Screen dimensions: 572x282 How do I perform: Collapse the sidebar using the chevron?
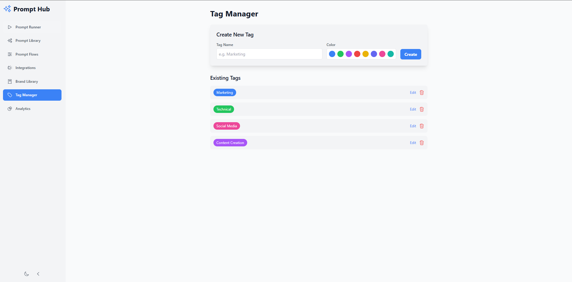click(x=38, y=274)
